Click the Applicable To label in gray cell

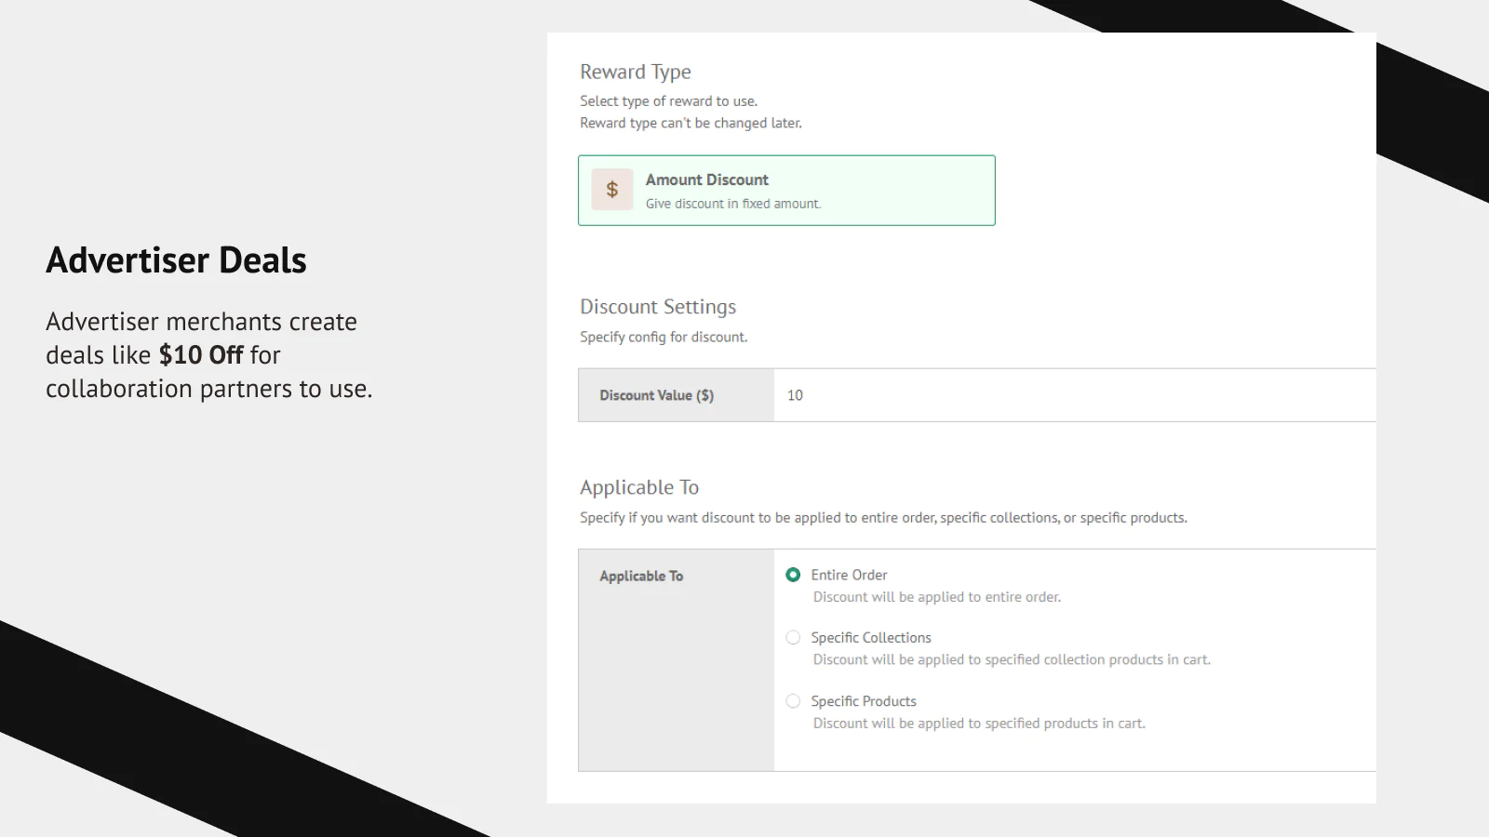[x=641, y=576]
